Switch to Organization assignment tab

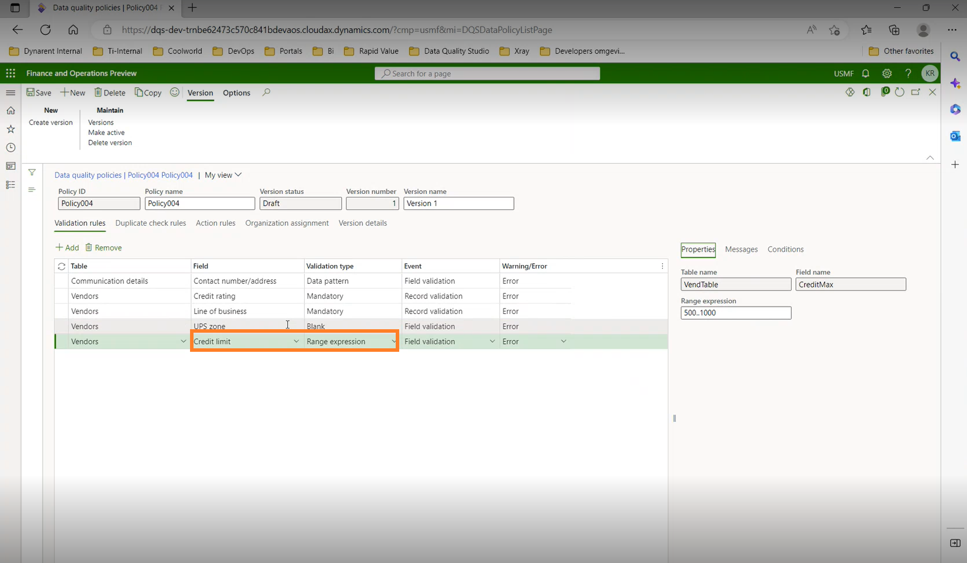(x=287, y=223)
